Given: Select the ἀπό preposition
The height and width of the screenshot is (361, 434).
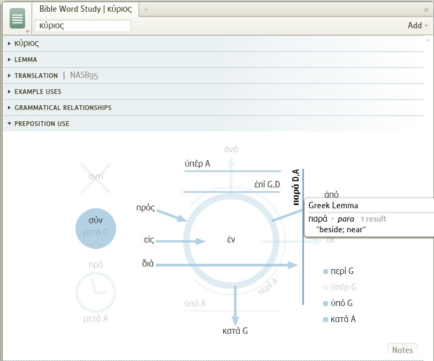Looking at the screenshot, I should coord(331,194).
